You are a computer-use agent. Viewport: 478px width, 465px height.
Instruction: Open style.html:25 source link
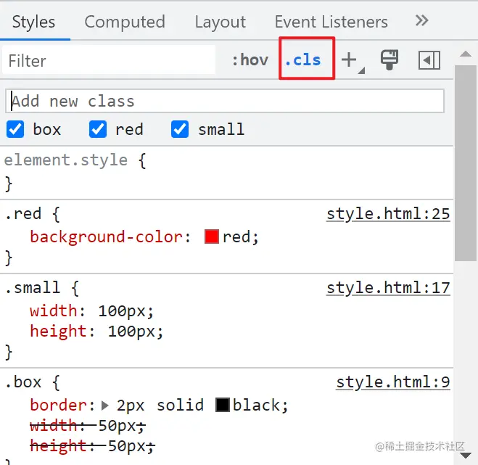click(x=388, y=214)
